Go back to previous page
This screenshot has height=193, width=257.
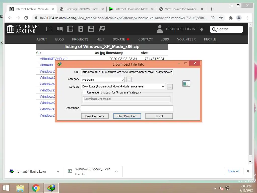[x=10, y=18]
